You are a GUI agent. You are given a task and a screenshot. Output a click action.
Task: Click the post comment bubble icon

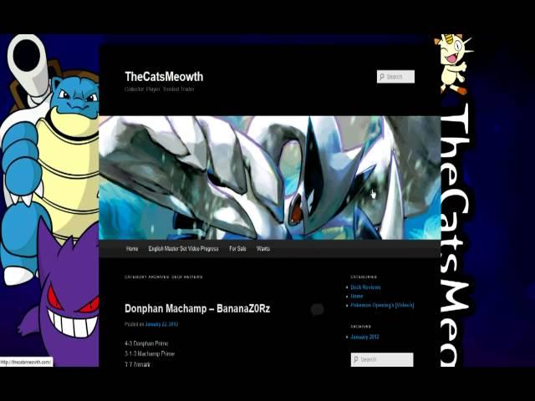pos(317,309)
